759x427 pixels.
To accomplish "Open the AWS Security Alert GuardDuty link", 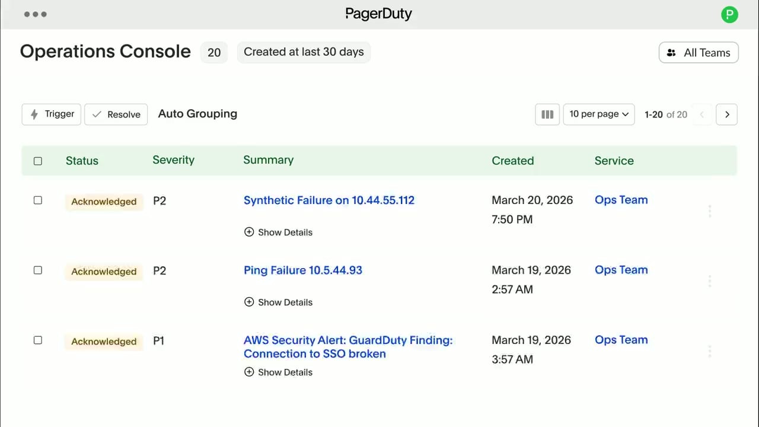I will tap(347, 347).
